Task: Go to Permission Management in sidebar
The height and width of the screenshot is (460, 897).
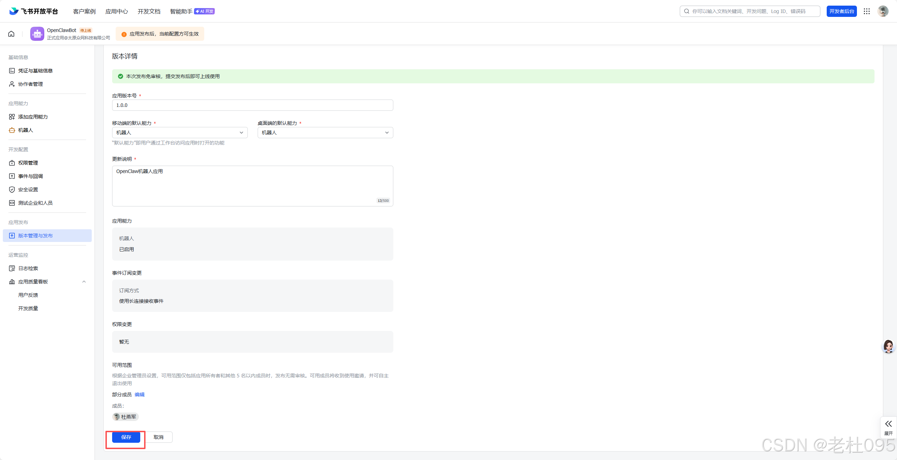Action: pos(28,163)
